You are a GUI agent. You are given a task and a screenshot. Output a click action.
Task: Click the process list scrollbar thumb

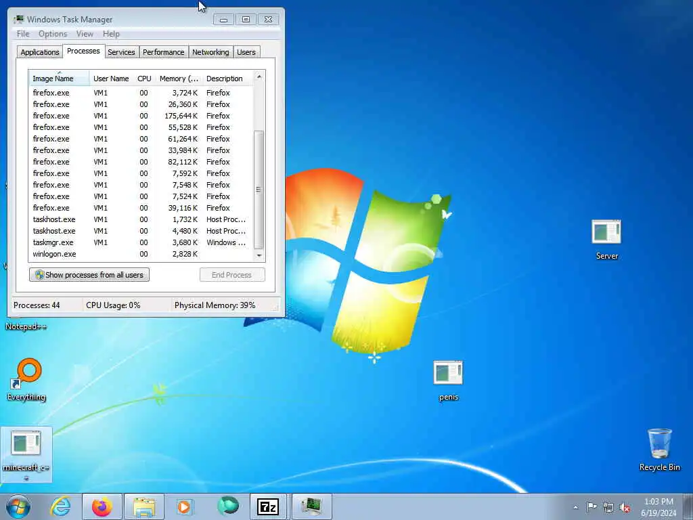tap(259, 190)
